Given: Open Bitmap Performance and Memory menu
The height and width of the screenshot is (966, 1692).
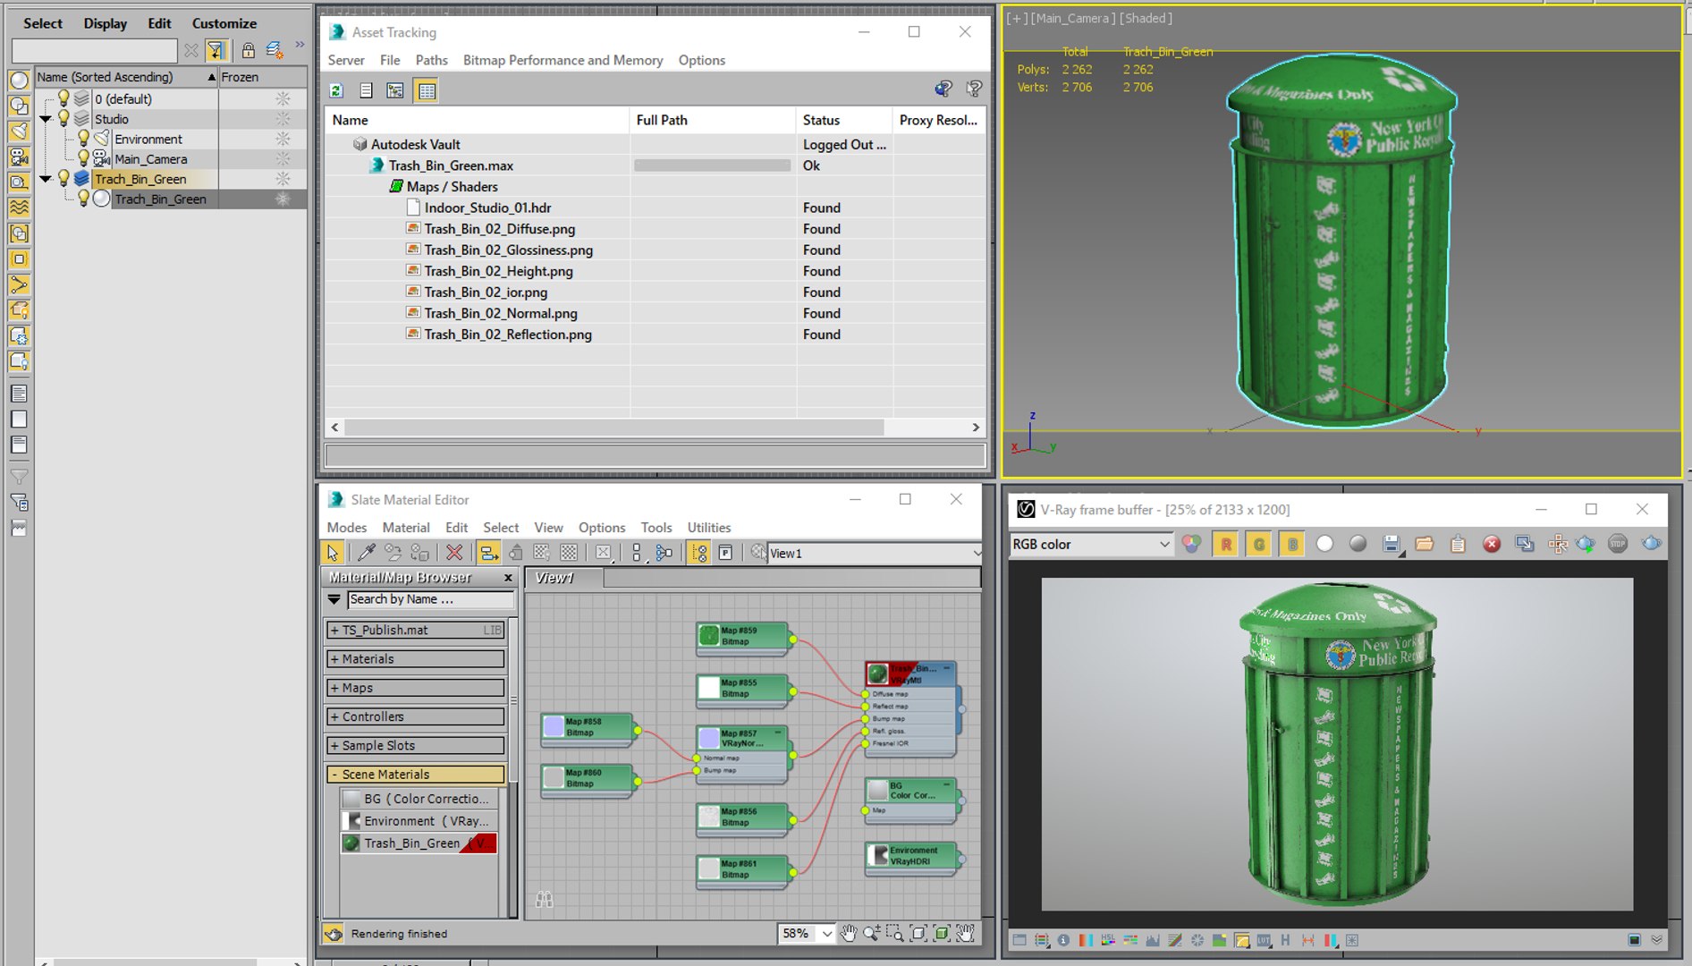Looking at the screenshot, I should pos(563,60).
